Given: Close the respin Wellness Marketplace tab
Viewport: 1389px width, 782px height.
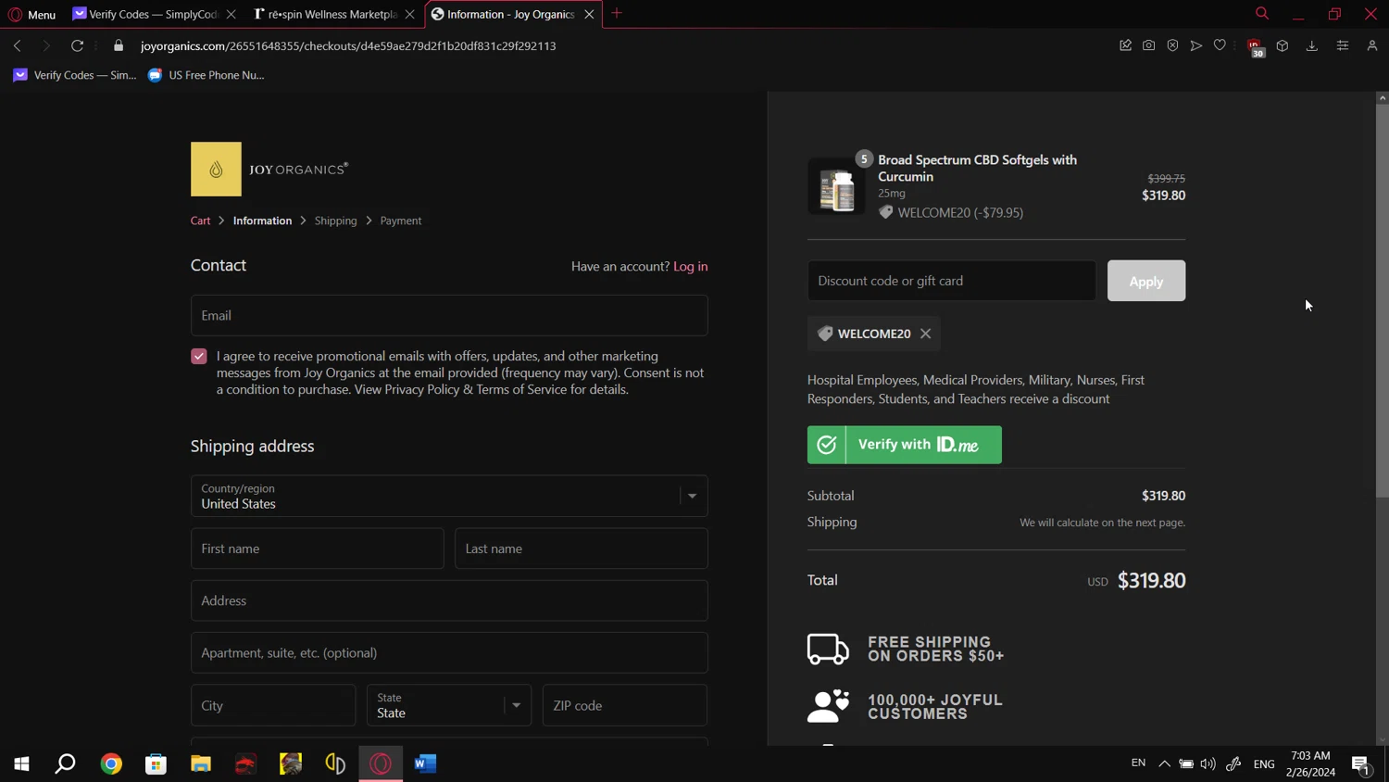Looking at the screenshot, I should pos(410,14).
